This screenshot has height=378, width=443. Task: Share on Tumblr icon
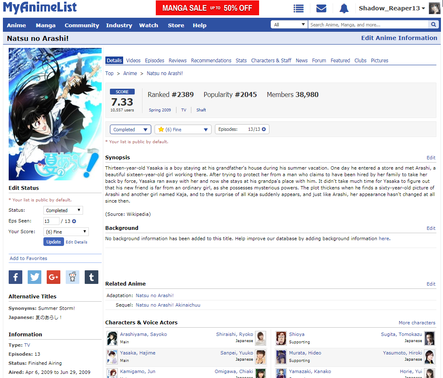click(x=91, y=277)
